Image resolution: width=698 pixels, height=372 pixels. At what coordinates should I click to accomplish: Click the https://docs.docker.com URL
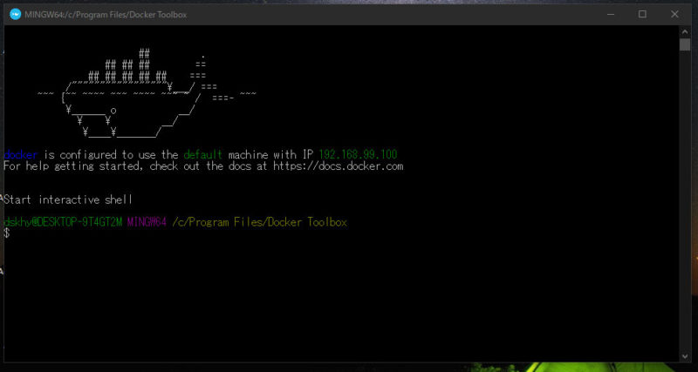click(x=339, y=166)
